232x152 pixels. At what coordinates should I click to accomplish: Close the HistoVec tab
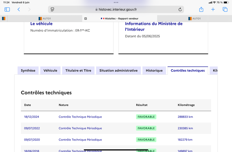point(86,19)
